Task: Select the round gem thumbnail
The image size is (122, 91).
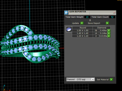Action: [x=69, y=29]
